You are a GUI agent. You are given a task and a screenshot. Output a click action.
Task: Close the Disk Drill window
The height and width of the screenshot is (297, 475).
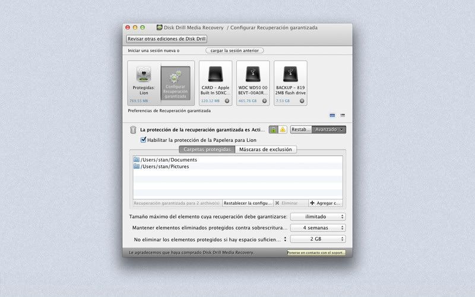point(128,27)
